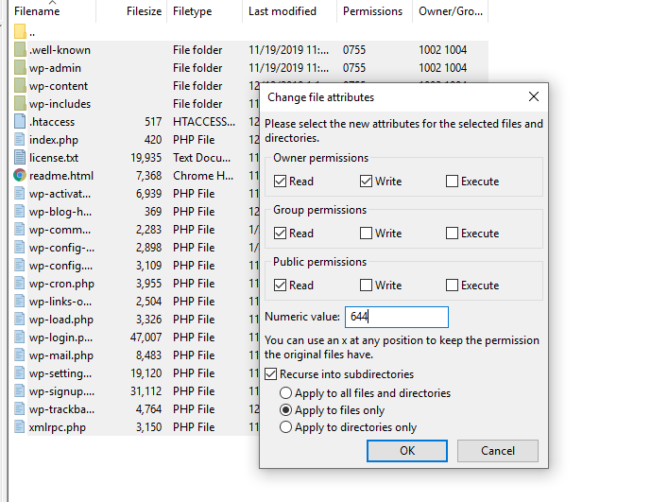Select Apply to all files and directories

click(286, 393)
